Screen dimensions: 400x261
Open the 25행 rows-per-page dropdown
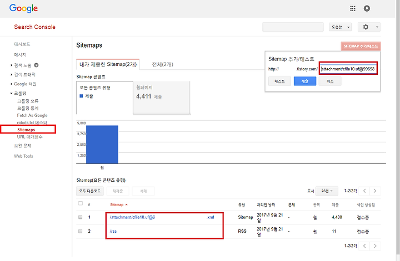click(x=327, y=191)
